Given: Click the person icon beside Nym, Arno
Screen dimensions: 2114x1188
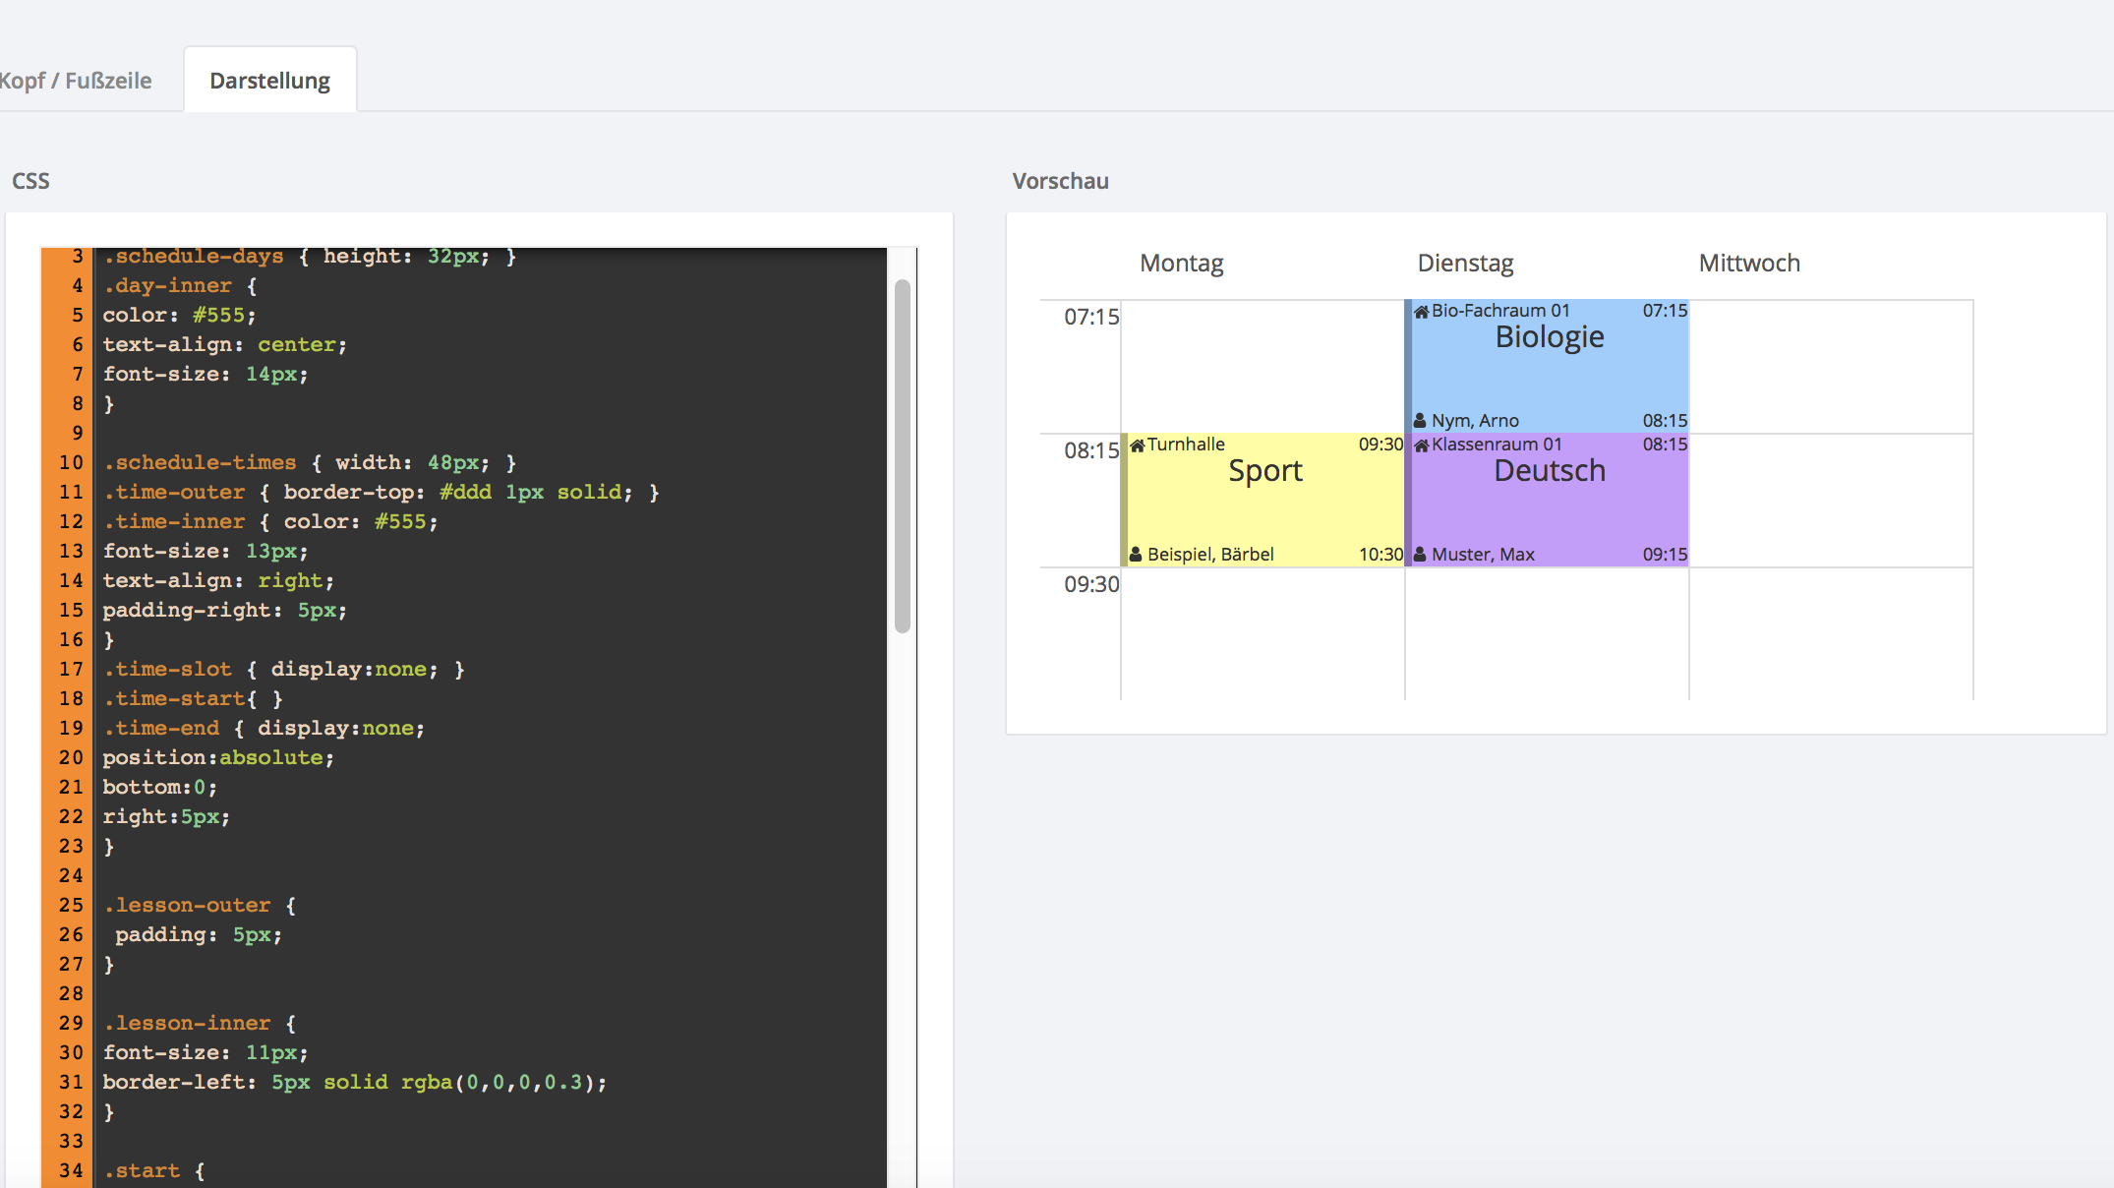Looking at the screenshot, I should coord(1420,421).
